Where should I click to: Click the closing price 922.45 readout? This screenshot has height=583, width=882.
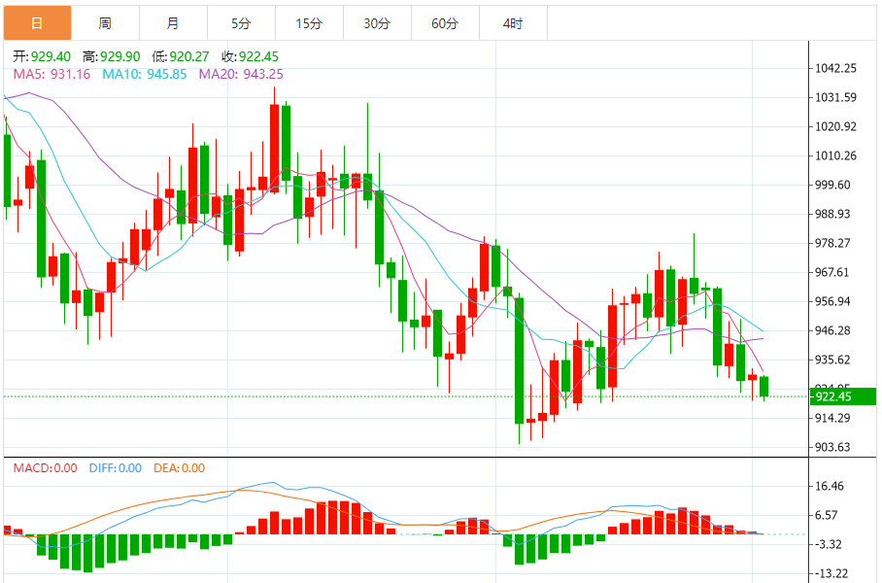258,56
